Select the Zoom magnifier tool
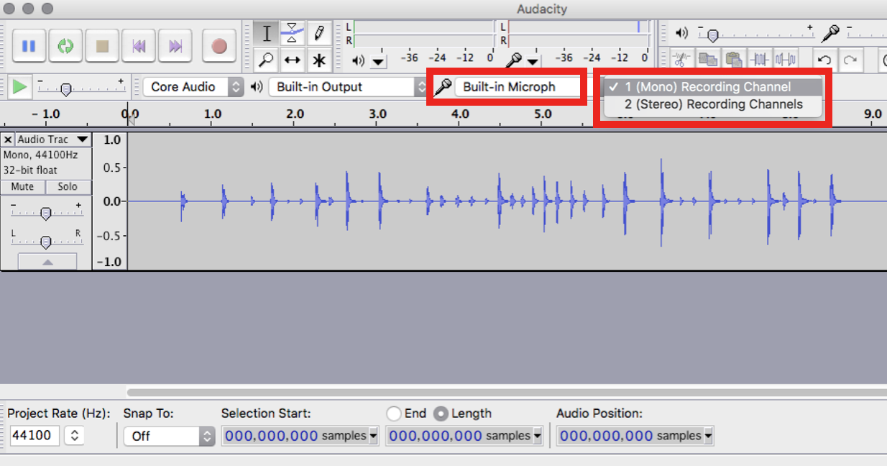Screen dimensions: 887x466 pyautogui.click(x=267, y=60)
